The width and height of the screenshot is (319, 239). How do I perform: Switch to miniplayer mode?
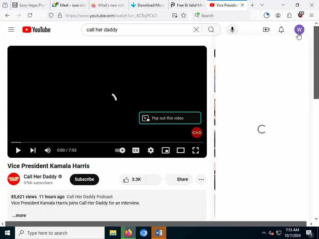(x=166, y=150)
